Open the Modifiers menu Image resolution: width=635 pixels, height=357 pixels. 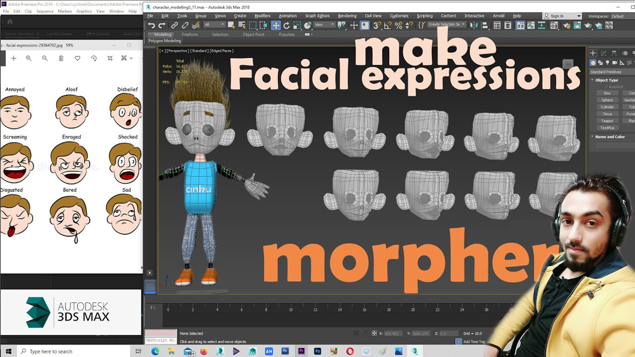point(262,16)
